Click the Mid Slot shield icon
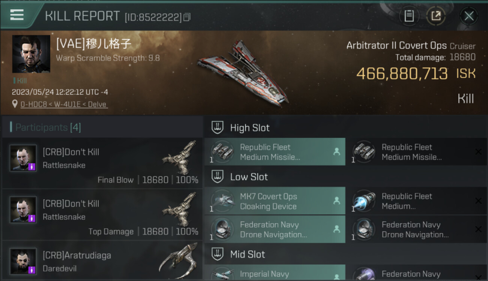Viewport: 488px width, 281px height. click(x=217, y=254)
